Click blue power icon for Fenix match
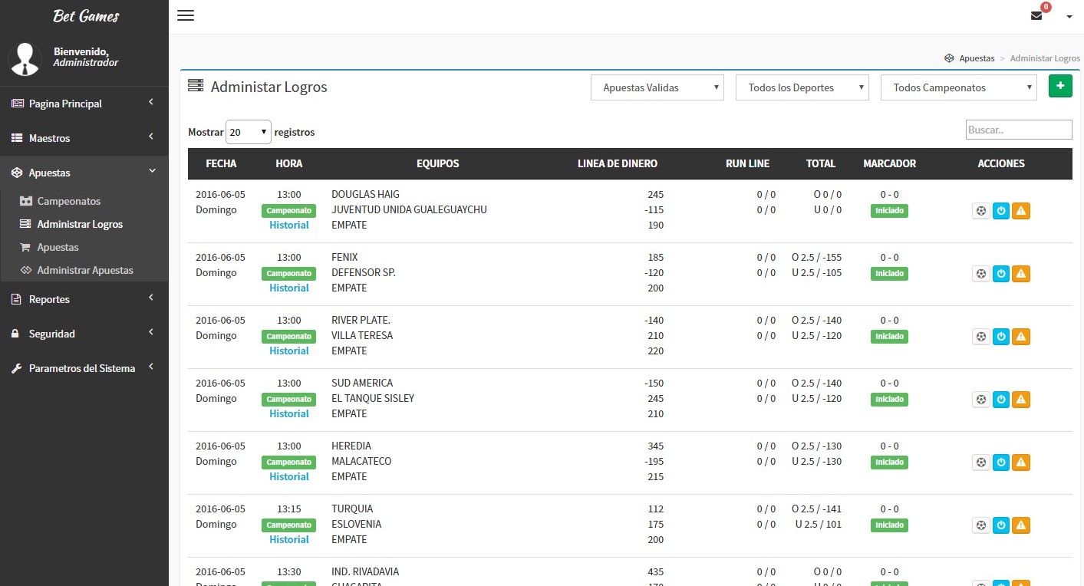This screenshot has height=586, width=1084. click(1000, 274)
